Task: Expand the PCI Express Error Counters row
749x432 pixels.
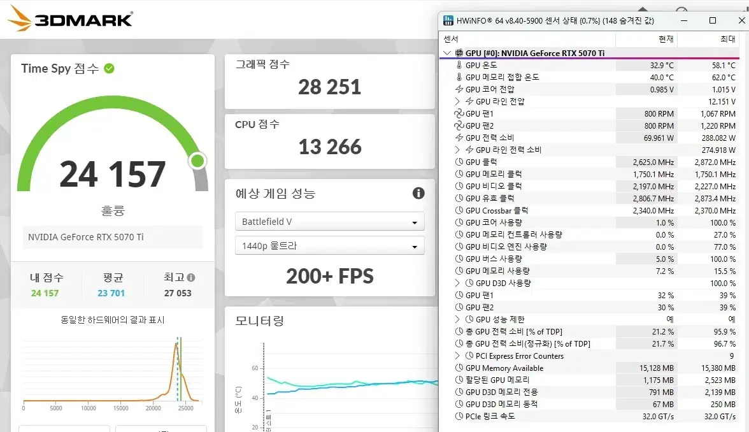Action: tap(457, 356)
